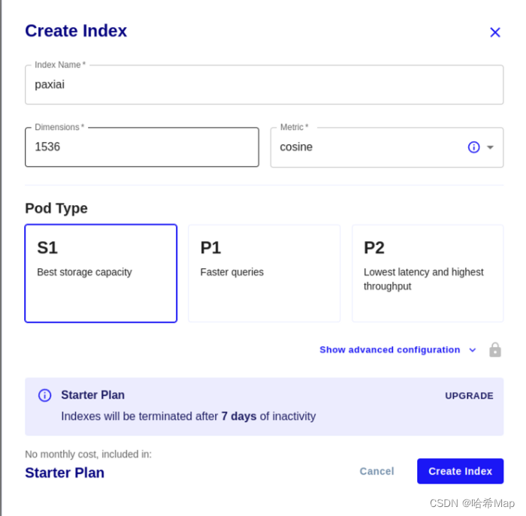Select the S1 pod type card
Screen dimensions: 526x516
[x=101, y=273]
